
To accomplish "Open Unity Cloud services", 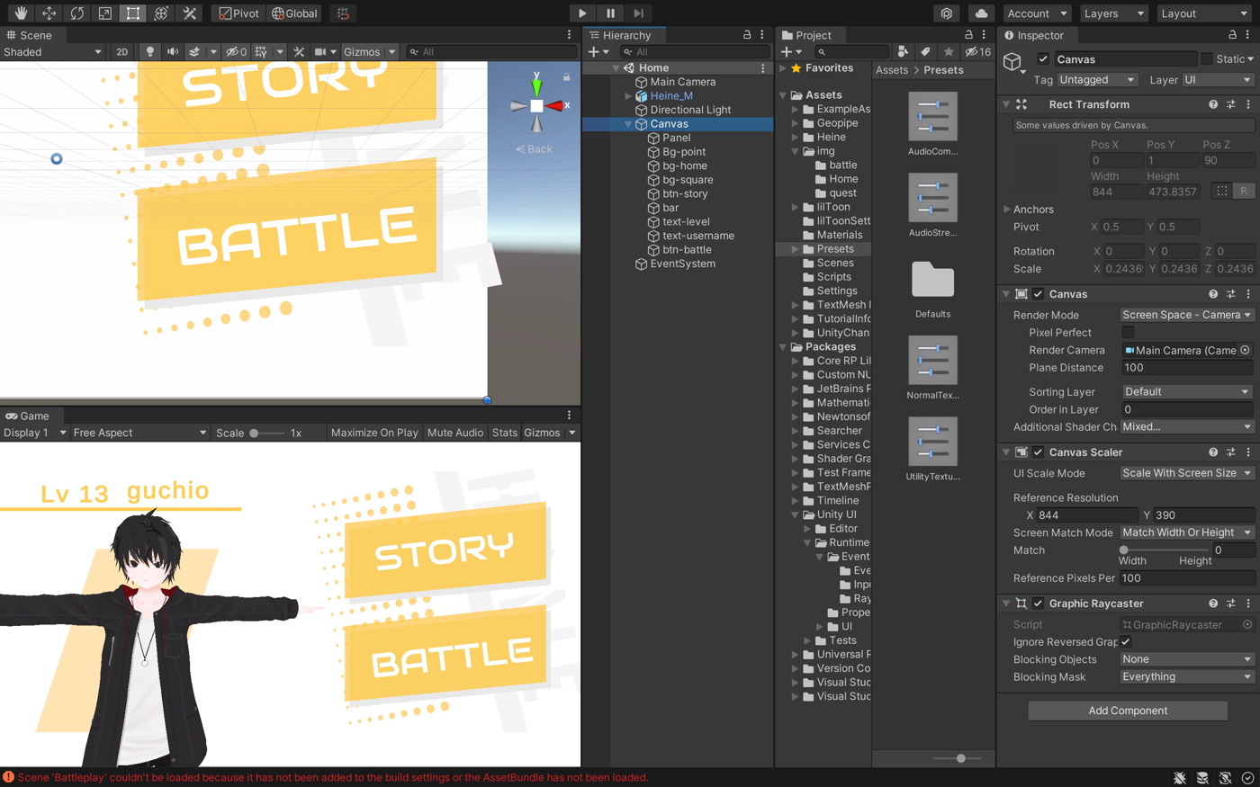I will coord(981,13).
